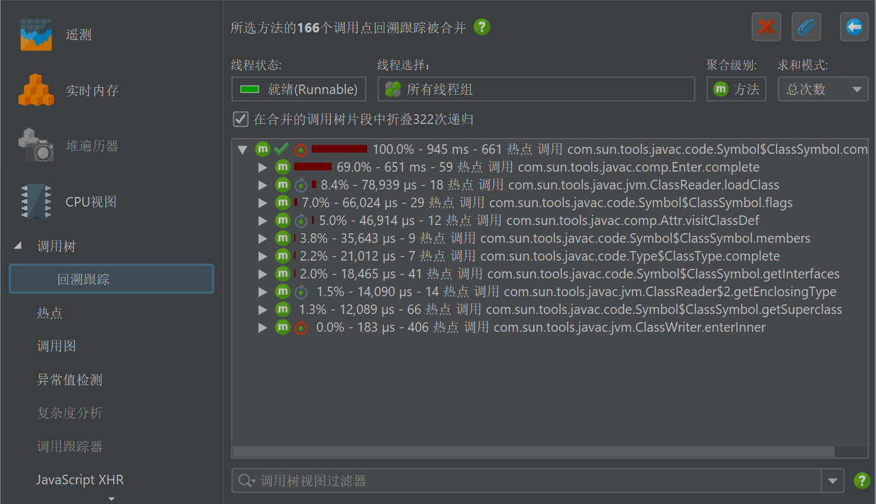Click the green help icon beside the title
This screenshot has height=504, width=876.
[x=482, y=27]
